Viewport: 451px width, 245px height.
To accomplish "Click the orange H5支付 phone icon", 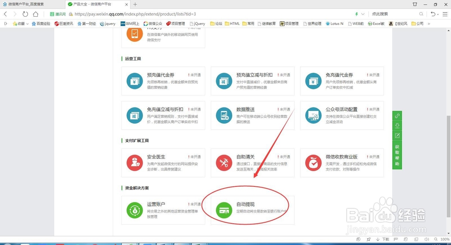I will (x=134, y=34).
